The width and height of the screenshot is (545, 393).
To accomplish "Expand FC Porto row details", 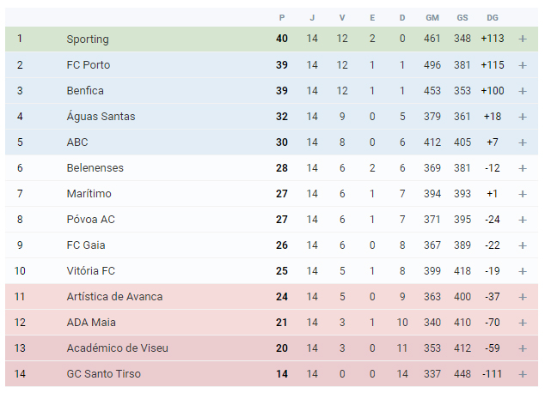I will pos(523,65).
